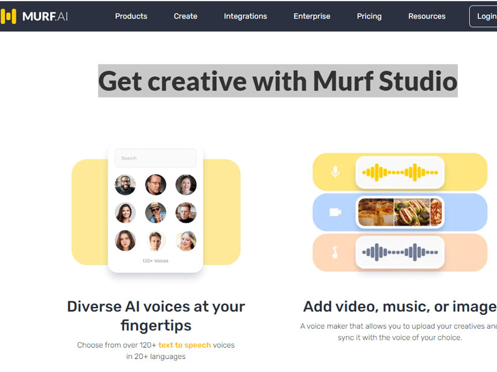
Task: Choose the brown-haired woman avatar in the bottom row
Action: coord(125,241)
